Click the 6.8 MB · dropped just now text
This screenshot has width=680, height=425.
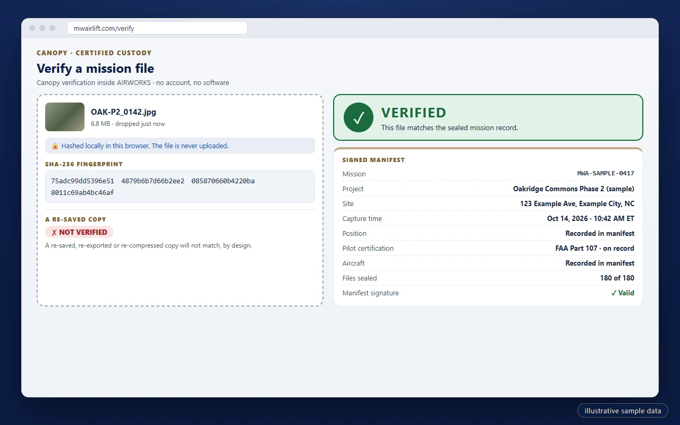(x=128, y=124)
